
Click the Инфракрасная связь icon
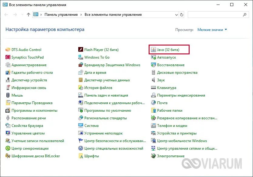pyautogui.click(x=8, y=87)
